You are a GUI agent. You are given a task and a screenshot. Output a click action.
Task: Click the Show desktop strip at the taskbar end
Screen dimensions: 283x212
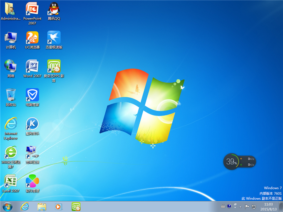click(x=281, y=207)
